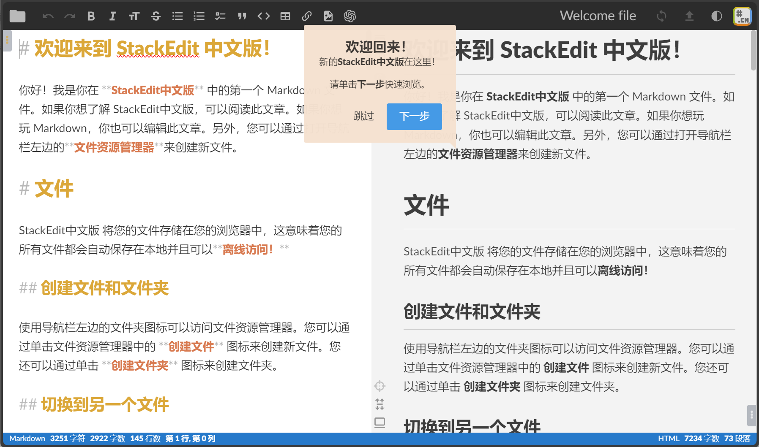The height and width of the screenshot is (447, 759).
Task: Insert an unordered bullet list
Action: pyautogui.click(x=177, y=16)
